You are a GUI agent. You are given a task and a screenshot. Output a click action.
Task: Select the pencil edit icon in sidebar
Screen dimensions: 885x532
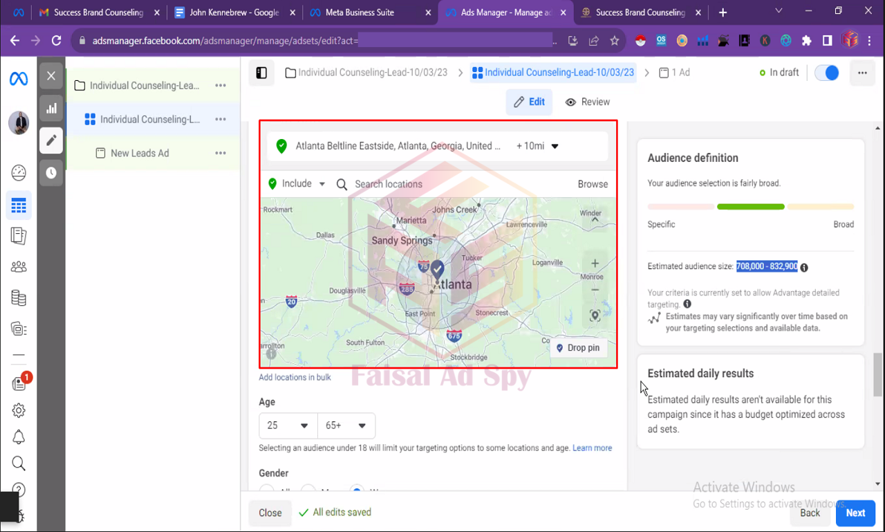pos(51,140)
